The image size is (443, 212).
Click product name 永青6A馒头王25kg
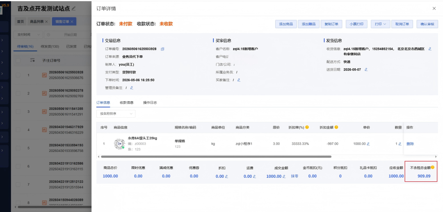142,138
